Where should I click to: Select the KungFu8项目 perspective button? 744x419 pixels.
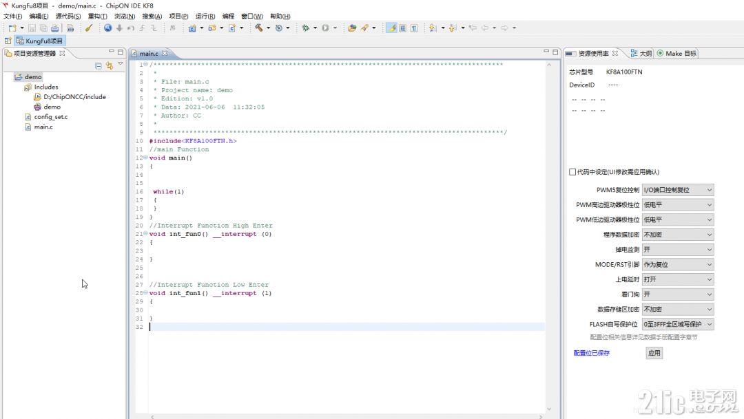40,41
